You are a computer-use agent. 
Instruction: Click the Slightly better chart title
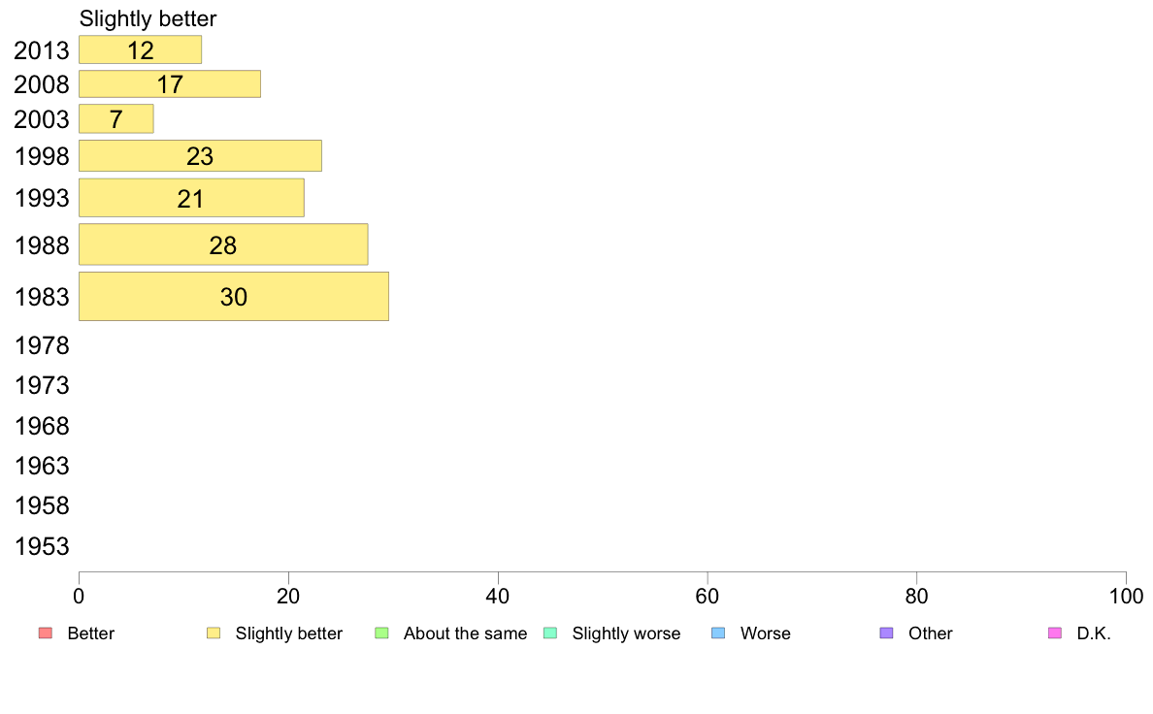(x=148, y=19)
